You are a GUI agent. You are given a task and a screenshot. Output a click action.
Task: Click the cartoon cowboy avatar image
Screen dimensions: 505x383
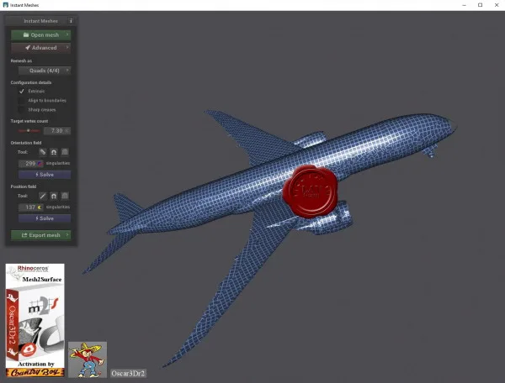[88, 359]
